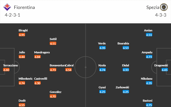Screen dimensions: 171x107
Task: Select player Mandragora in midfield
Action: (42, 52)
